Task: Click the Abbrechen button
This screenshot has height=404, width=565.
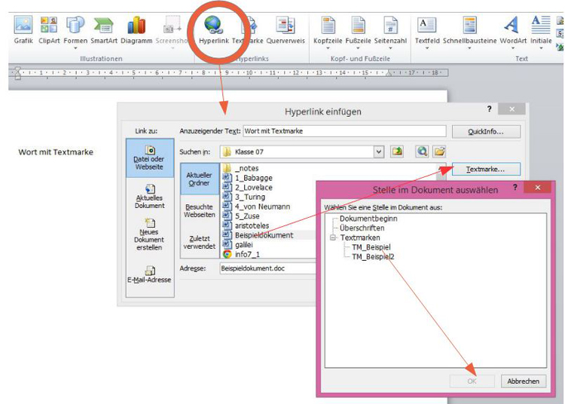Action: (x=523, y=381)
